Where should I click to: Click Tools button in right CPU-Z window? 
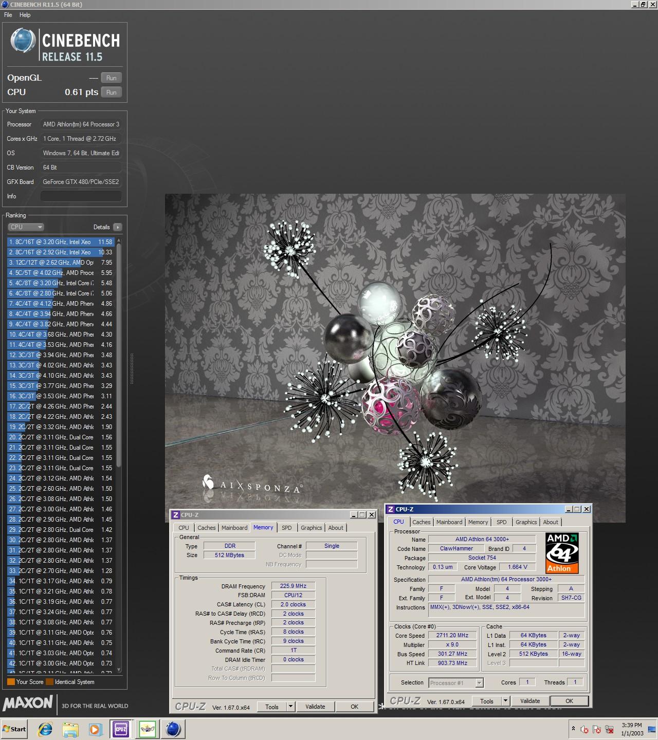(x=487, y=701)
